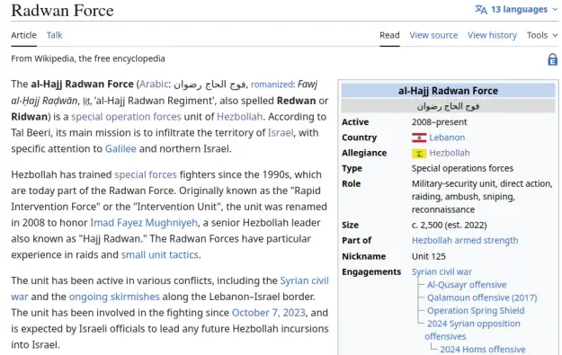Open the 2024 Syrian opposition offensives link
562x355 pixels.
(x=472, y=330)
